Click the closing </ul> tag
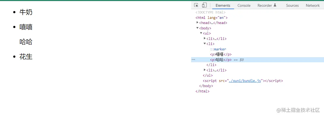Viewport: 324px width, 117px height. coord(208,75)
